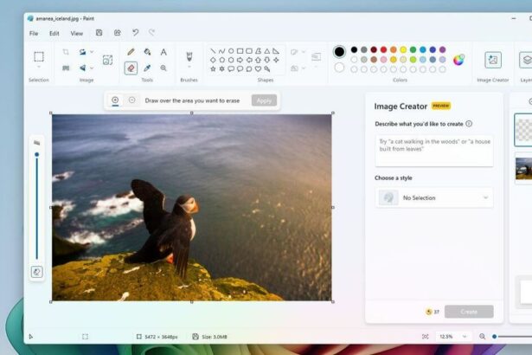
Task: Click the rectangular Selection tool
Action: [39, 56]
